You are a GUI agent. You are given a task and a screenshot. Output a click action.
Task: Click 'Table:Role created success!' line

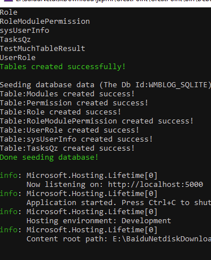click(x=61, y=112)
